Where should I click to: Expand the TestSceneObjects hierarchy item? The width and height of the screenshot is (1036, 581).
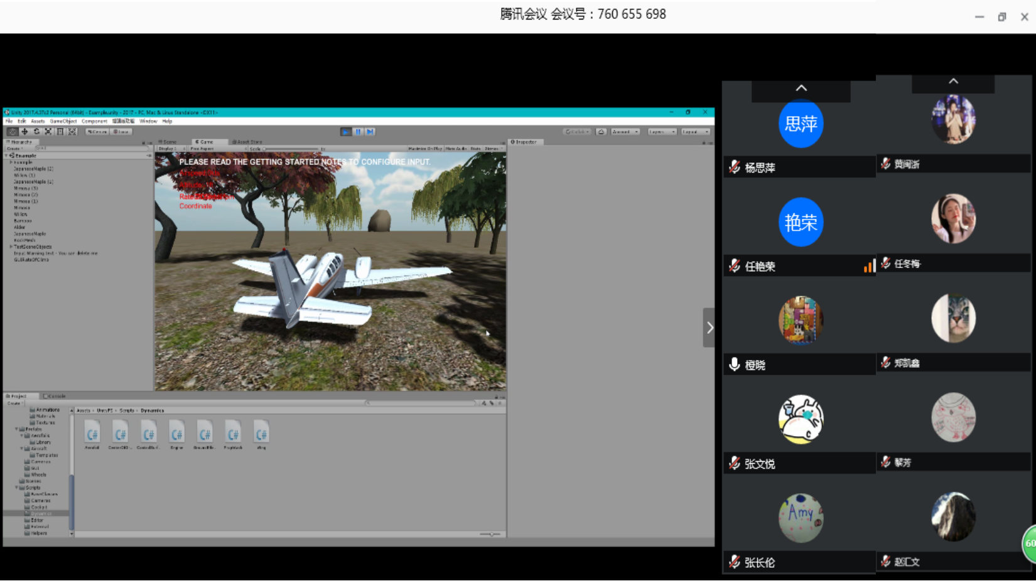pos(11,247)
